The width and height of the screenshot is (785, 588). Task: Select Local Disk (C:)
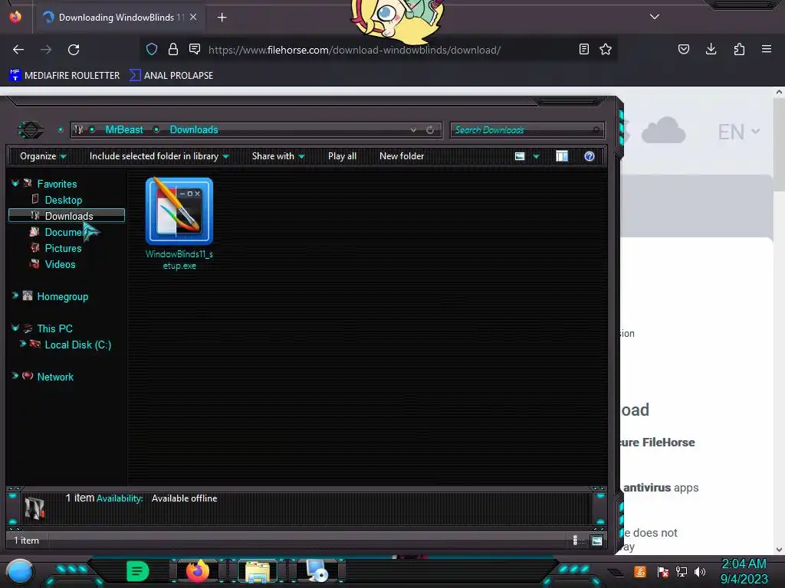click(x=78, y=345)
